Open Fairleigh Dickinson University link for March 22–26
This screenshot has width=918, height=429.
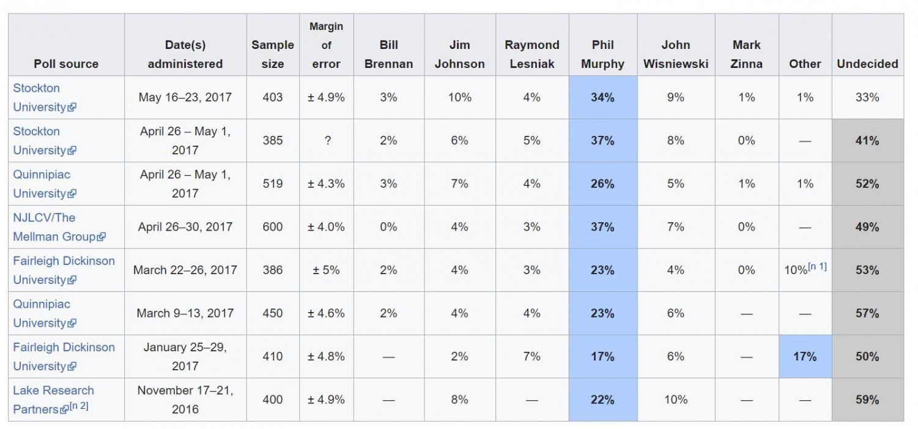click(x=64, y=270)
